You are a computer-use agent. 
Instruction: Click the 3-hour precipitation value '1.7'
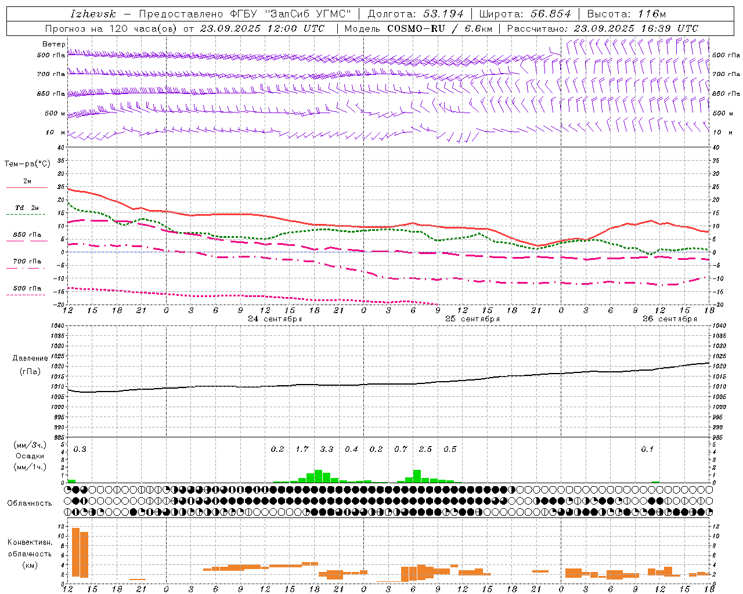pos(302,449)
